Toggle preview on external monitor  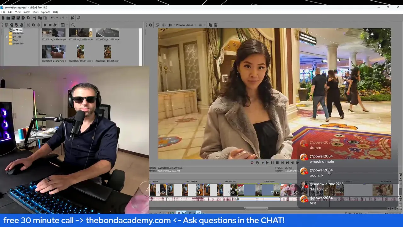point(157,25)
